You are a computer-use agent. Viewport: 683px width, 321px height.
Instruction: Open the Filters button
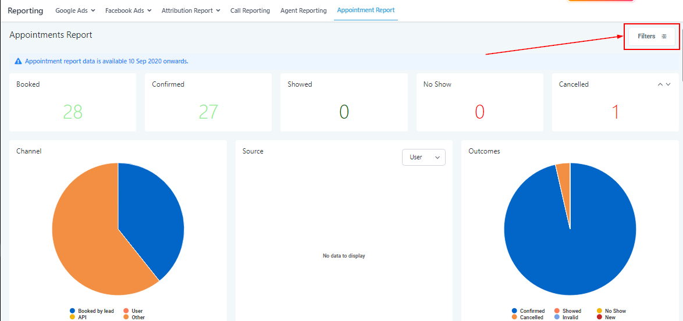pos(652,37)
